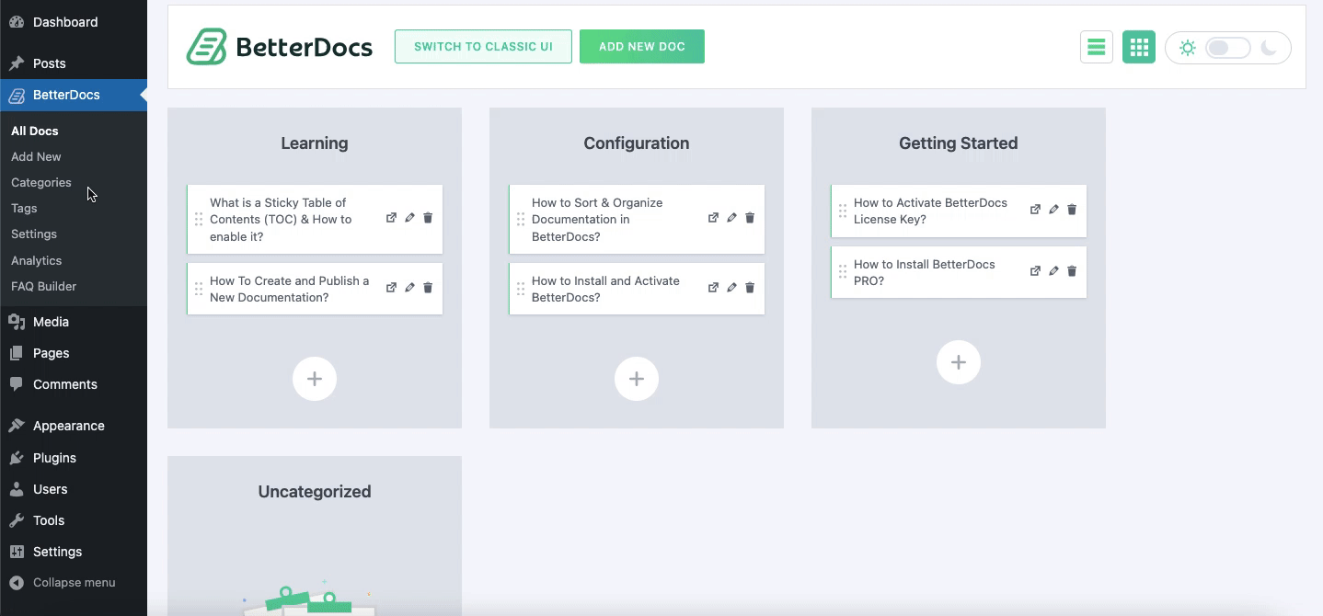This screenshot has width=1323, height=616.
Task: Open Categories in BetterDocs submenu
Action: [x=41, y=182]
